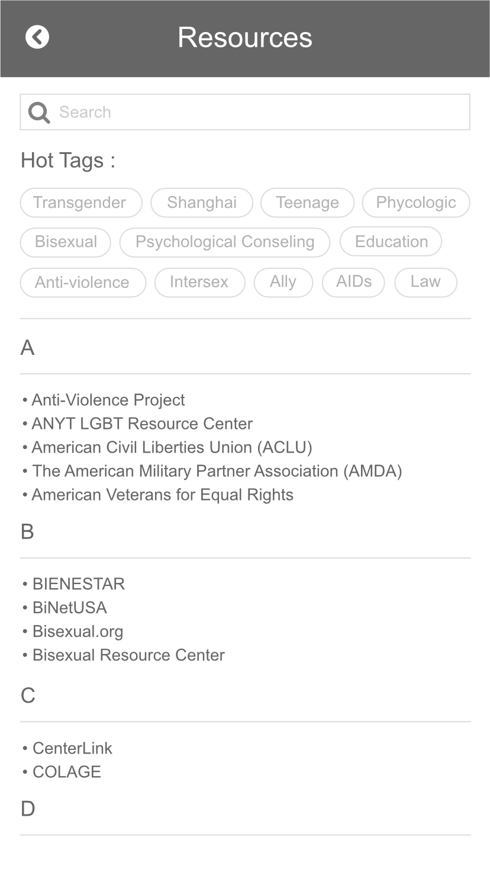View the BiNetUSA resource

[69, 608]
